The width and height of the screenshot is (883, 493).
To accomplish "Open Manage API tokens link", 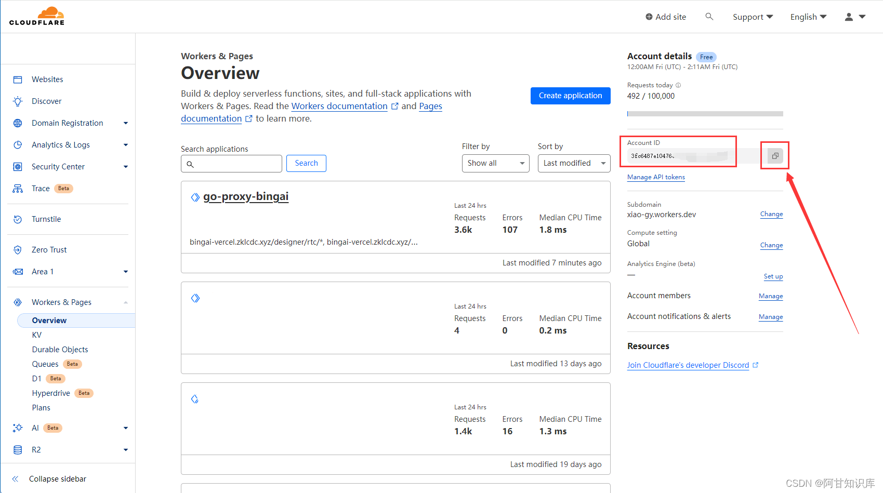I will coord(656,177).
